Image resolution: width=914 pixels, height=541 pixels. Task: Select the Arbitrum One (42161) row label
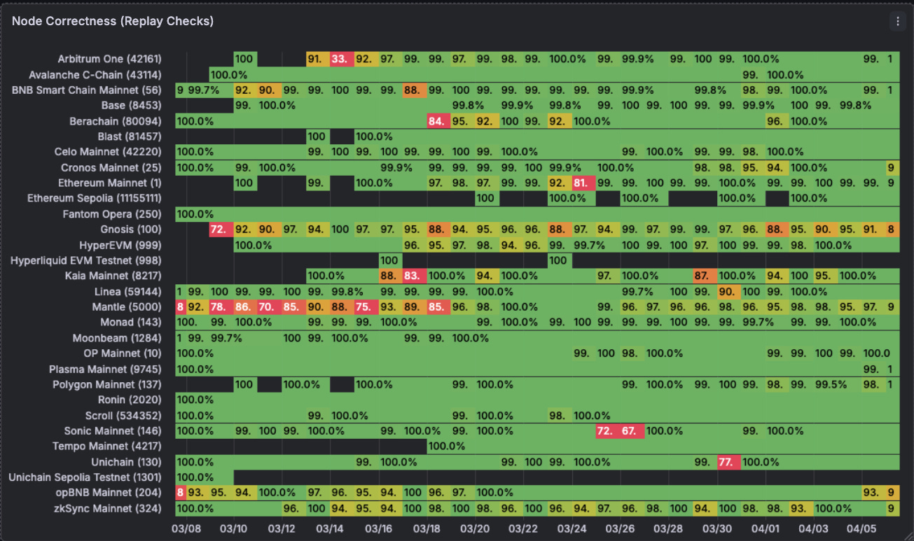pos(110,59)
